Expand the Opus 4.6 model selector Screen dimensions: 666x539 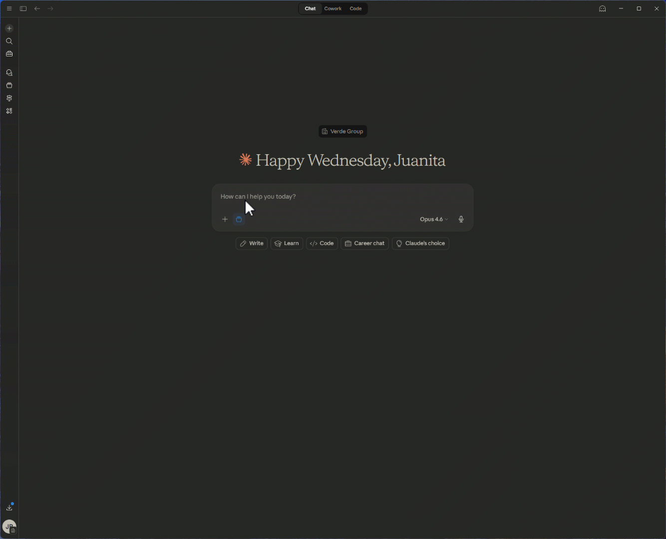[433, 219]
